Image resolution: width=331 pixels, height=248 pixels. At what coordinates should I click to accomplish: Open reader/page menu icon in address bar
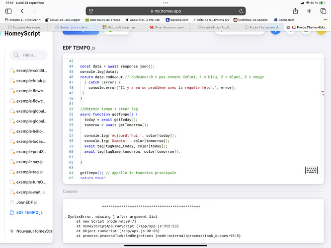tap(91, 11)
